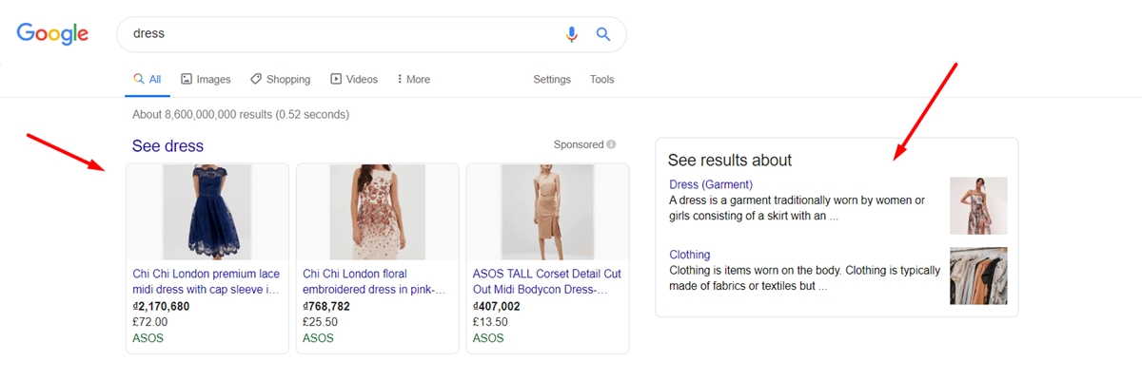Click the Dress (Garment) thumbnail image
This screenshot has width=1142, height=381.
(x=978, y=205)
